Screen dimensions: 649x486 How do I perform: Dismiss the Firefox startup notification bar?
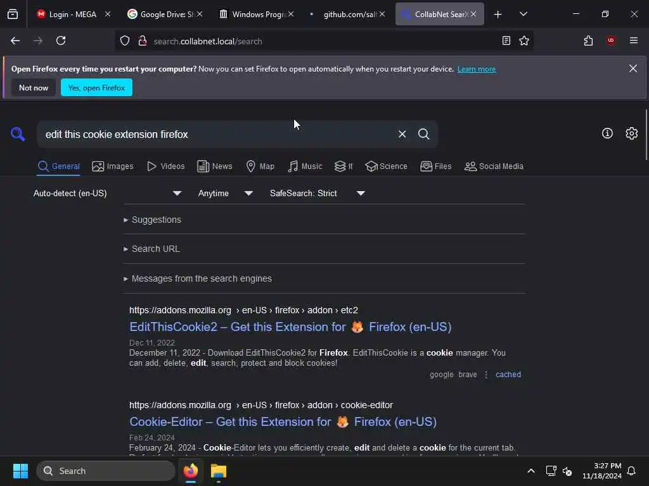(x=633, y=68)
